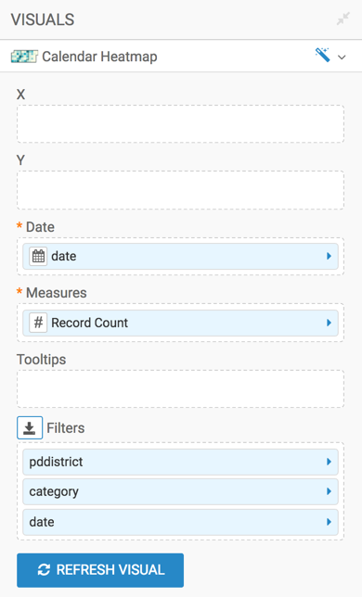Click the hash icon on Record Count
The width and height of the screenshot is (362, 597).
click(x=38, y=323)
